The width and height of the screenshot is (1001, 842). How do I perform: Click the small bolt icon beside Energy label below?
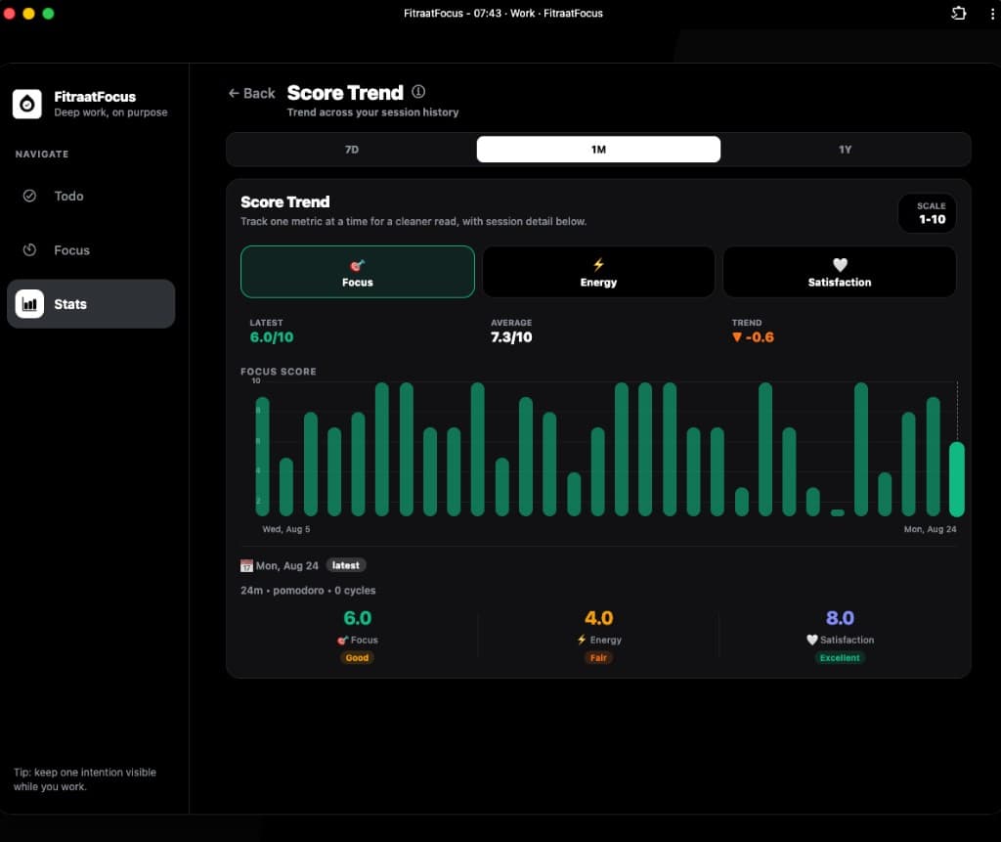(582, 640)
